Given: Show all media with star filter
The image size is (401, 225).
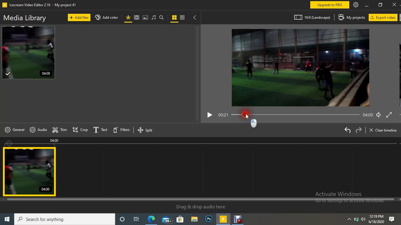Looking at the screenshot, I should tap(128, 18).
